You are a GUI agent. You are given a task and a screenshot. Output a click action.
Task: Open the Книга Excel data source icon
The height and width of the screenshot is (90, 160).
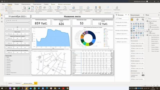(28, 8)
